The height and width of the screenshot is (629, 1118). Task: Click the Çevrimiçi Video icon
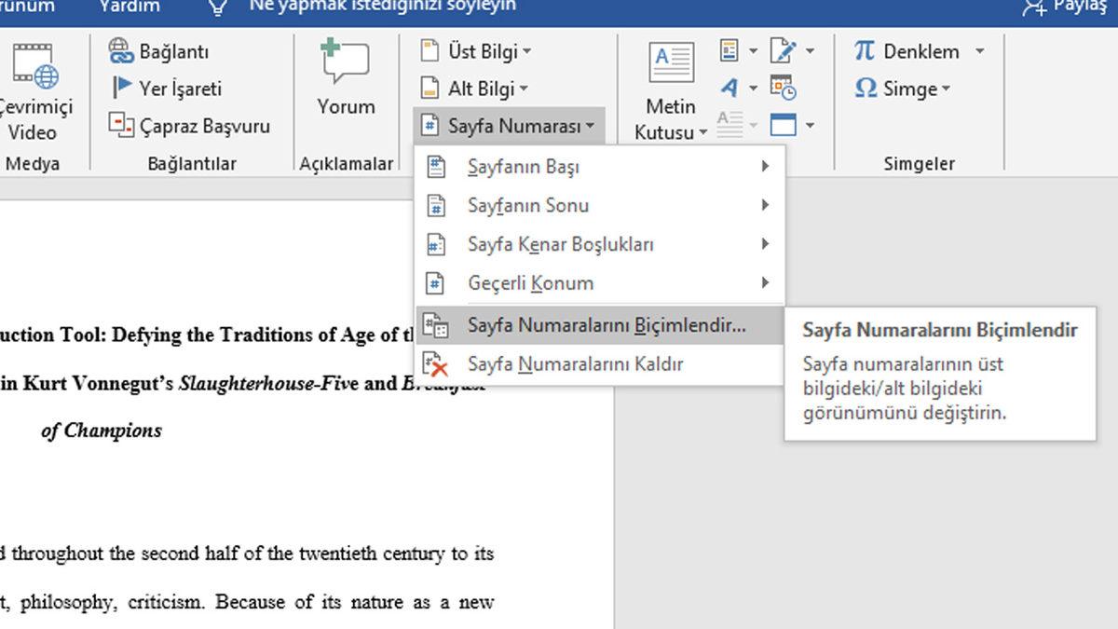[34, 67]
